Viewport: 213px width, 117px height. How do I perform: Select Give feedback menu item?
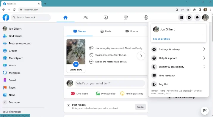pos(178,76)
